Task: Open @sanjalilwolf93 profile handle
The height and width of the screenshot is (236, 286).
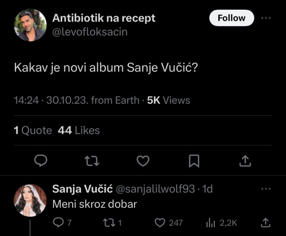Action: (x=155, y=189)
